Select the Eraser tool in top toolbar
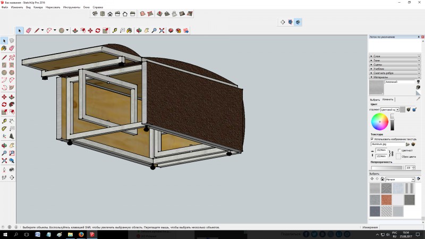Viewport: 425px width, 239px height. point(29,31)
